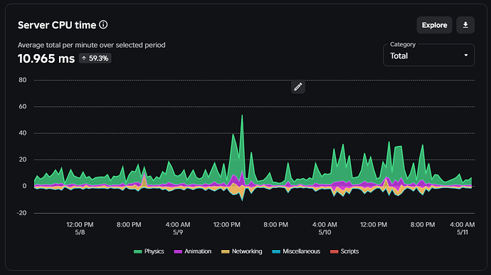Toggle the Networking series in the legend
491x275 pixels.
[x=242, y=251]
